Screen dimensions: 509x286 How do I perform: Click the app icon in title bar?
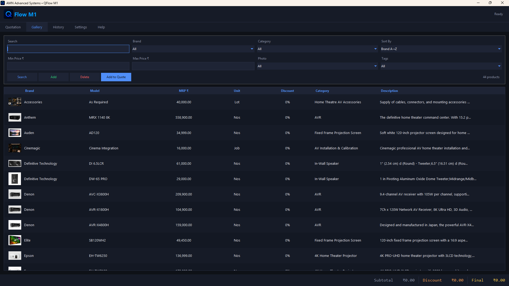click(3, 3)
